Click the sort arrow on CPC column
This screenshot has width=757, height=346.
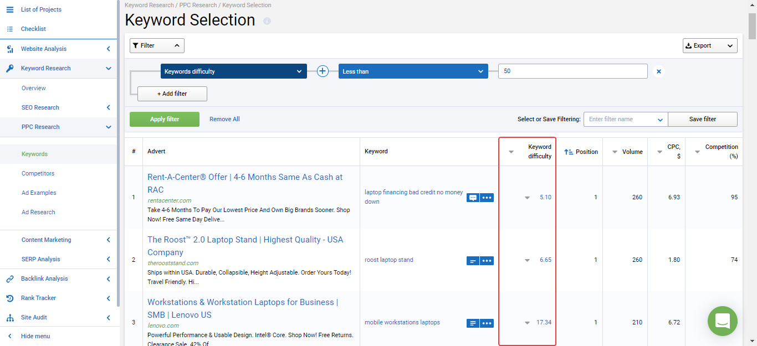659,152
